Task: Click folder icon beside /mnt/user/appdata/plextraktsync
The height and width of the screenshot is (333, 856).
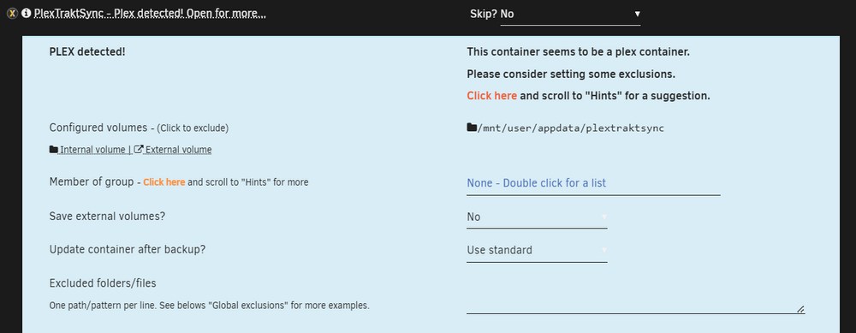Action: [x=472, y=128]
